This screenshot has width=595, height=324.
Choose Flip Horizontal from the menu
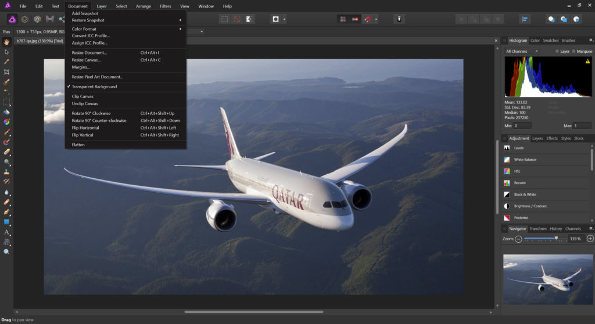click(x=126, y=128)
